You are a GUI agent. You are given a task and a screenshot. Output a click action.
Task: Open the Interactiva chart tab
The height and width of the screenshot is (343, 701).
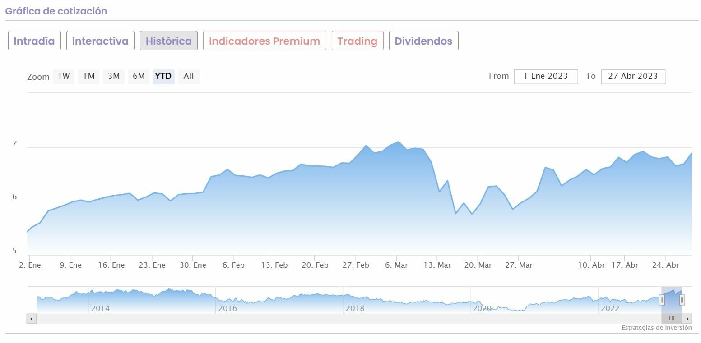(x=100, y=41)
